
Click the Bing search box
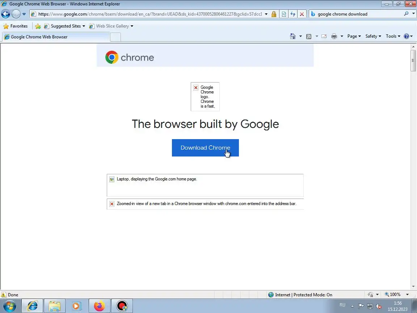[x=359, y=14]
